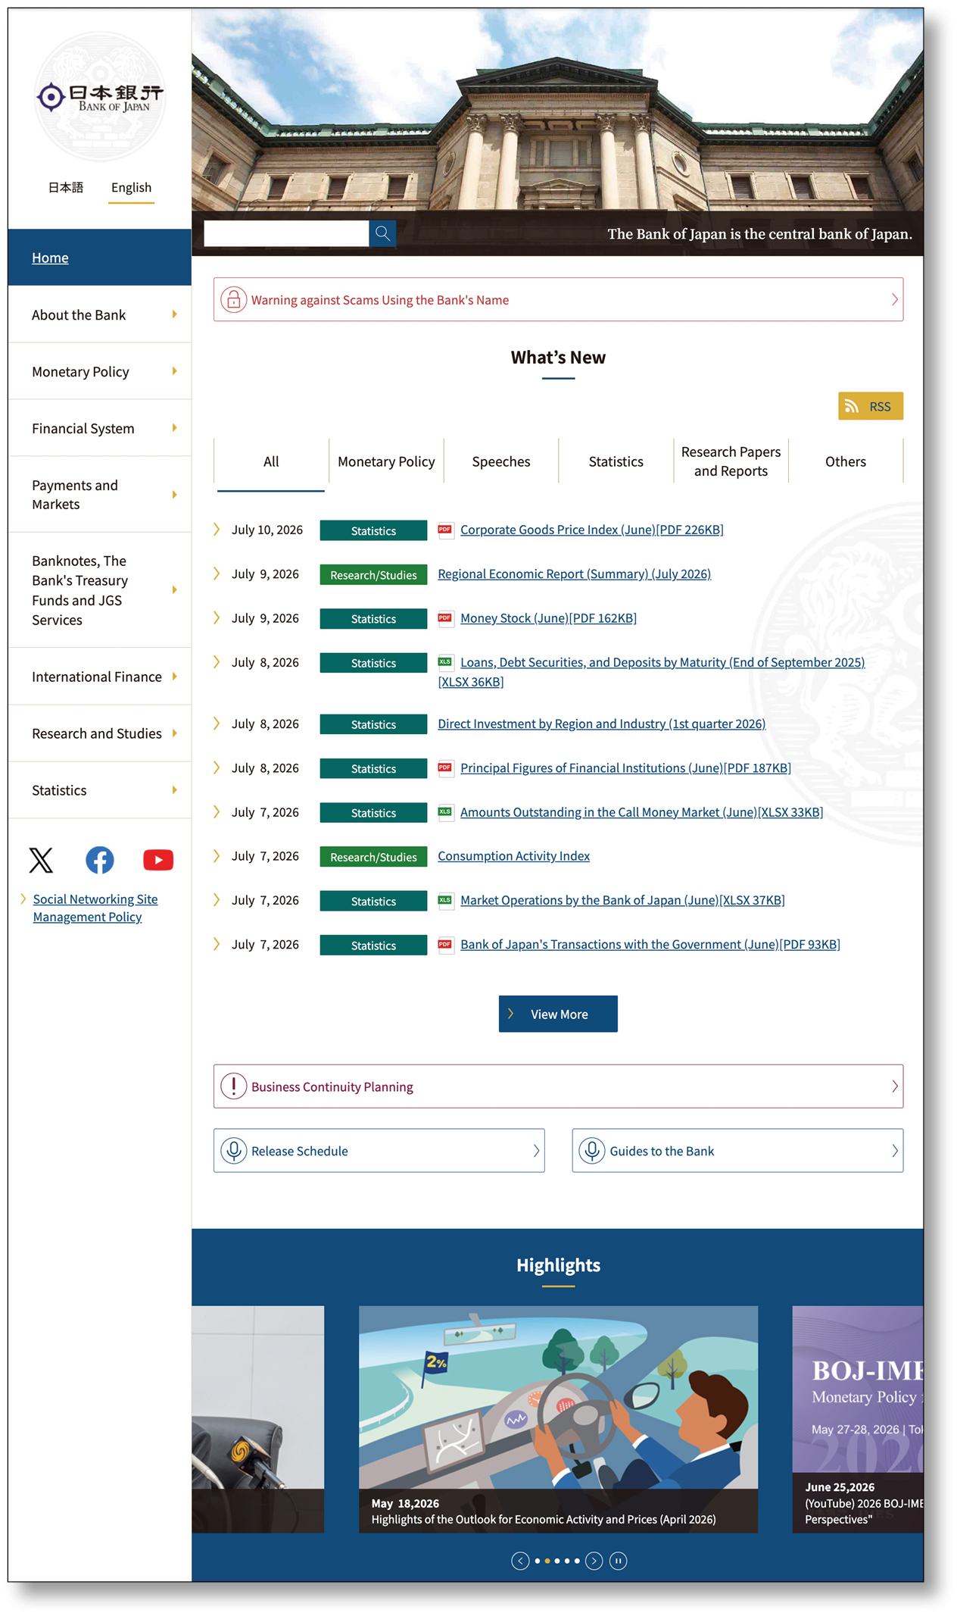Select the middle carousel dot indicator
The image size is (957, 1616).
[557, 1561]
